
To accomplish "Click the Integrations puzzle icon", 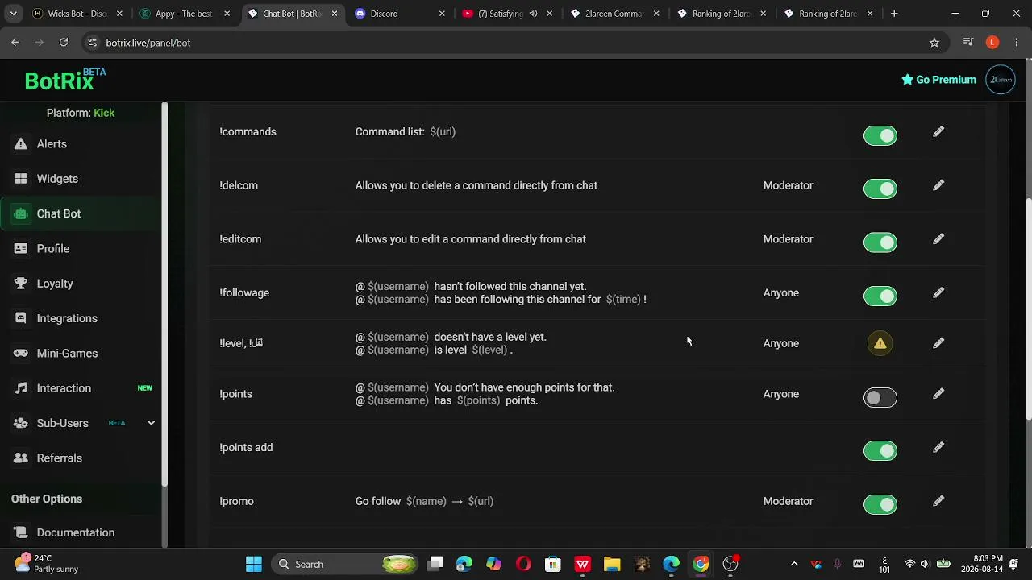I will (x=21, y=318).
